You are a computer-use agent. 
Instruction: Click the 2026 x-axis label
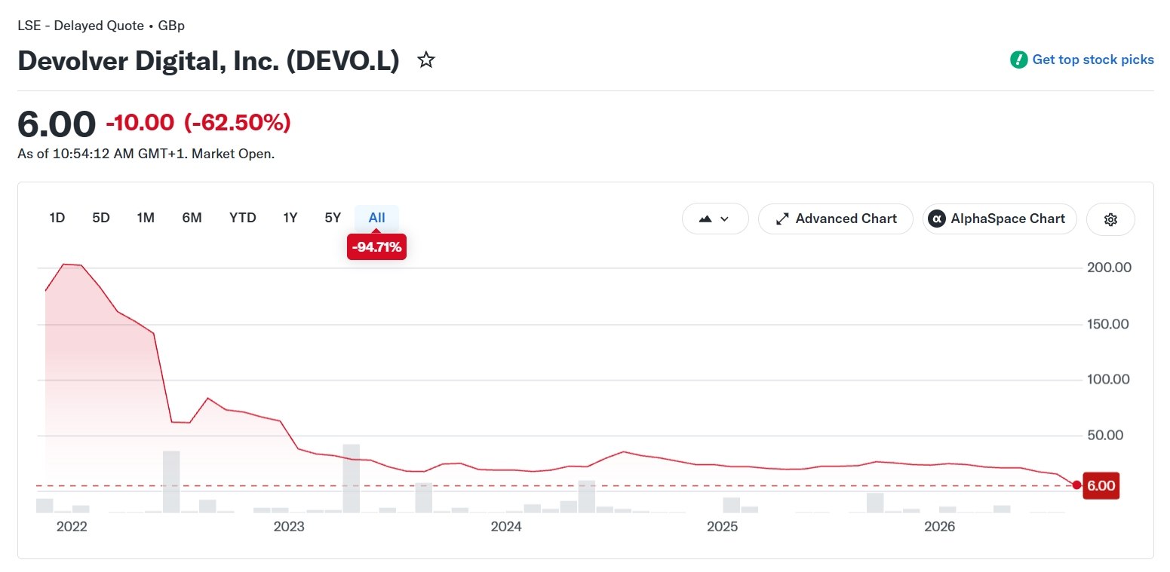[940, 527]
